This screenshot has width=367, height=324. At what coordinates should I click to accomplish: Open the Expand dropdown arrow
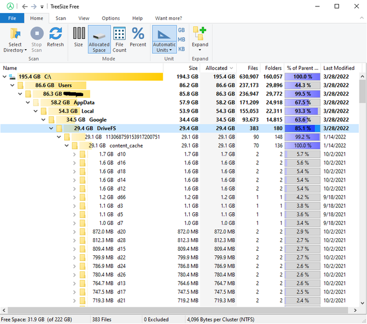(200, 50)
